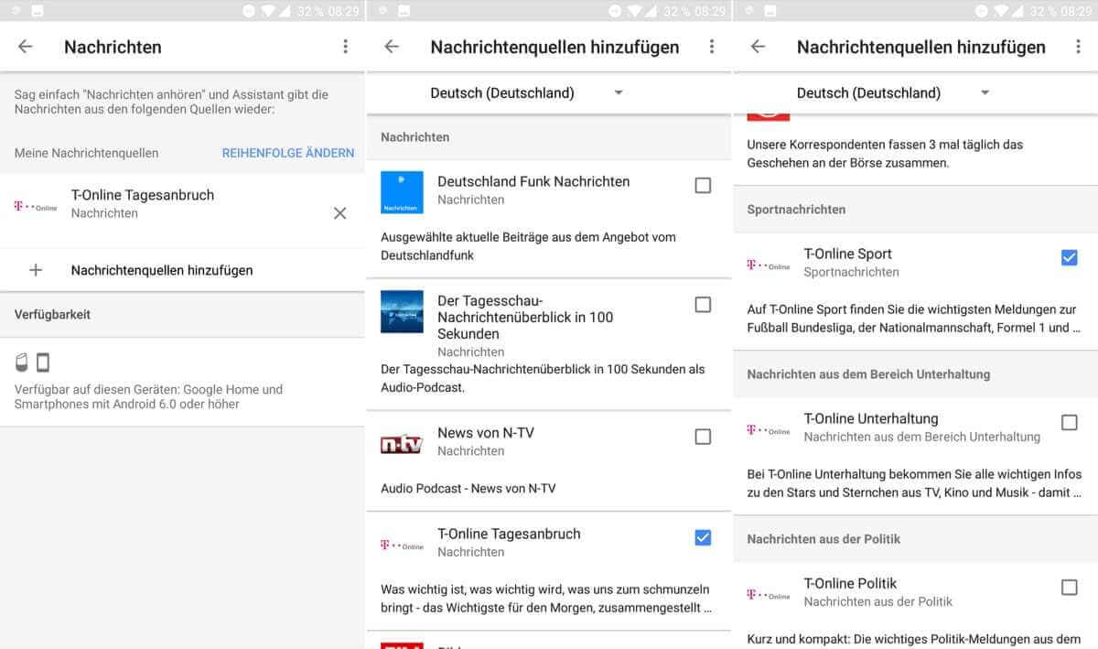Image resolution: width=1098 pixels, height=649 pixels.
Task: Open three-dot menu on right screen
Action: point(1078,47)
